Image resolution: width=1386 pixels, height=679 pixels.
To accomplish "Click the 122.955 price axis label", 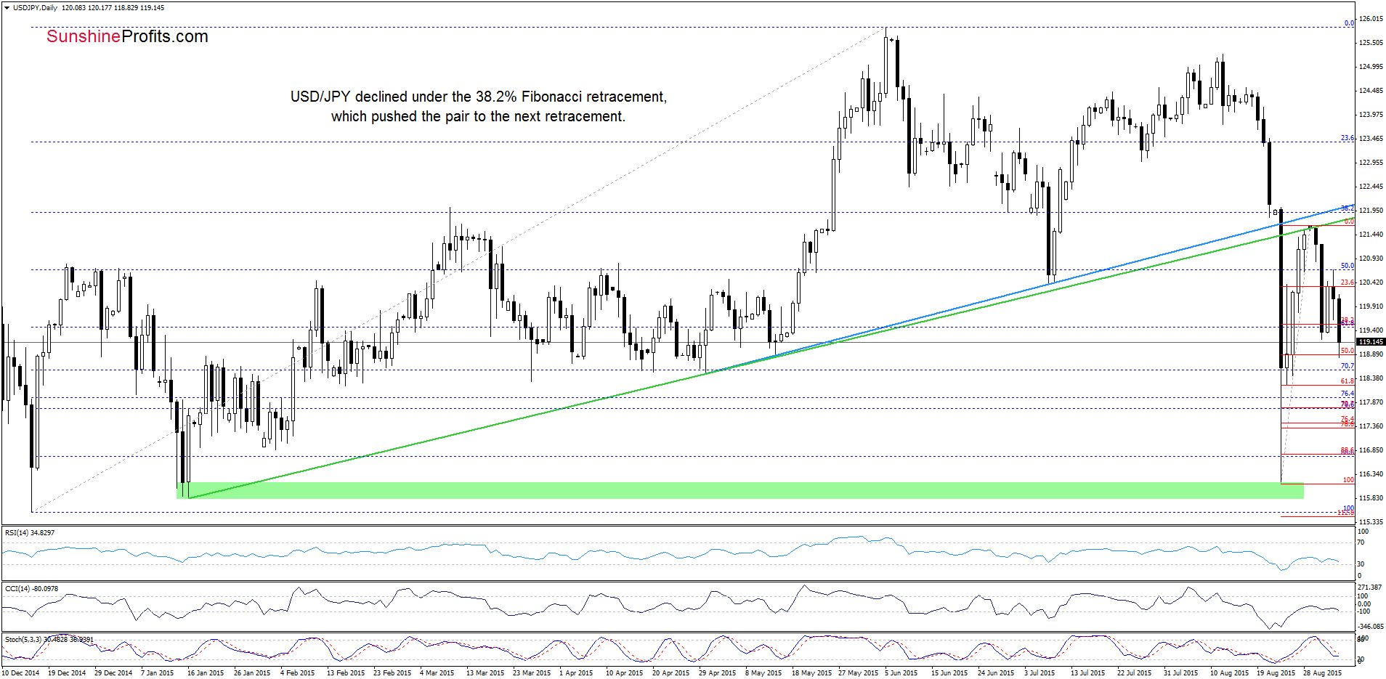I will pyautogui.click(x=1371, y=163).
